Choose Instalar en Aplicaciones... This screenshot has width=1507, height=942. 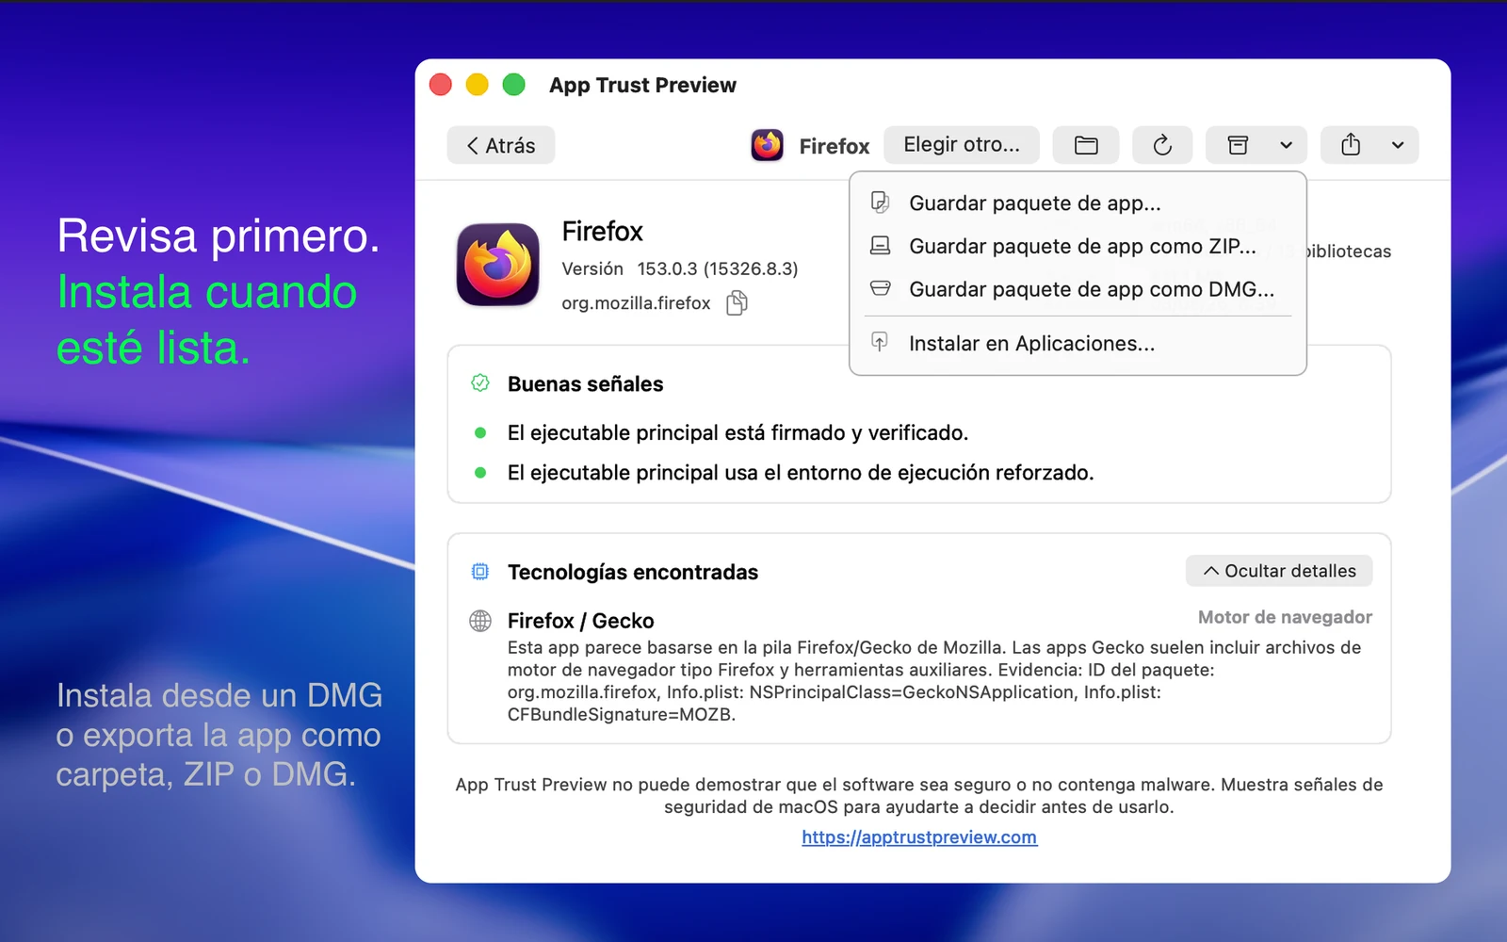[x=1078, y=343]
